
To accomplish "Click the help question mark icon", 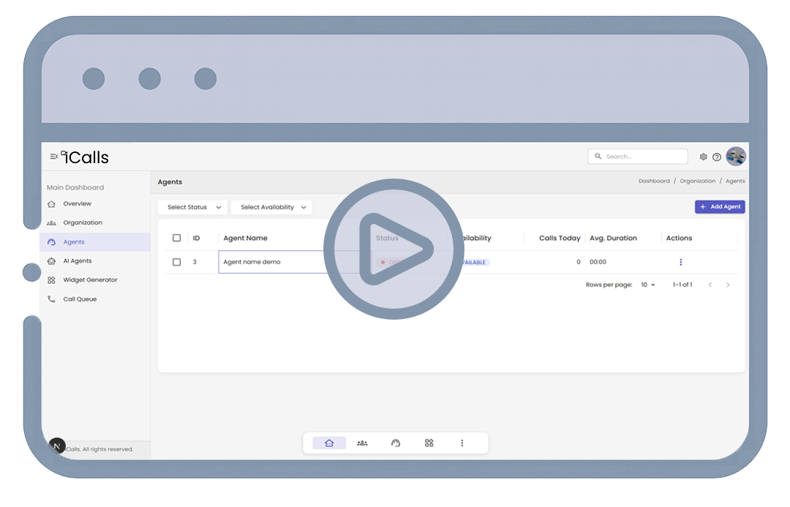I will [717, 157].
